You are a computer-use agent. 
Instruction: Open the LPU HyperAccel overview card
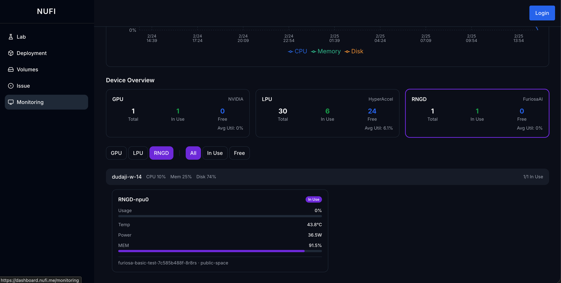[x=327, y=113]
